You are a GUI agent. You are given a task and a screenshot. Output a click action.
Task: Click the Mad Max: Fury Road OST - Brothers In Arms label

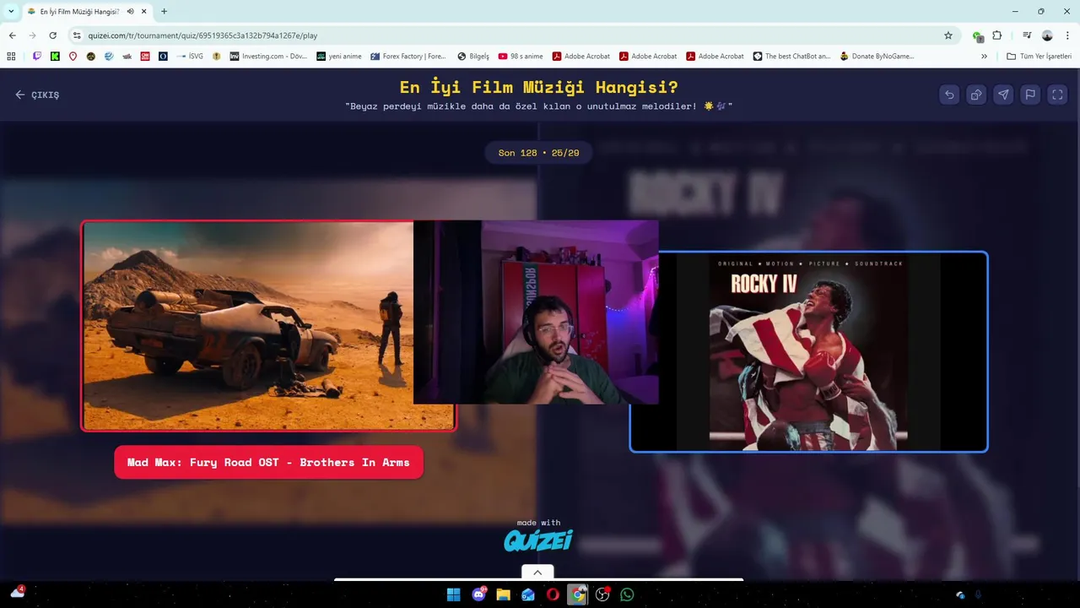point(268,462)
